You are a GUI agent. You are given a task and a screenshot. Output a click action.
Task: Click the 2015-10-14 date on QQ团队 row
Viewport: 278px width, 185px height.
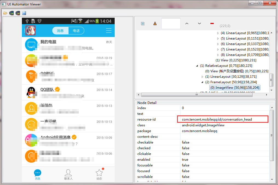click(x=104, y=90)
